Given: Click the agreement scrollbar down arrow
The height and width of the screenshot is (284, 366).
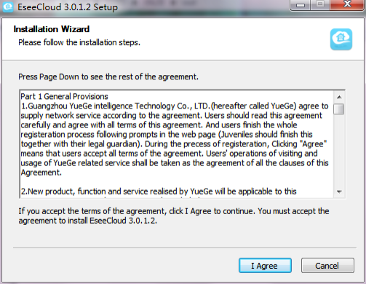Looking at the screenshot, I should [339, 192].
